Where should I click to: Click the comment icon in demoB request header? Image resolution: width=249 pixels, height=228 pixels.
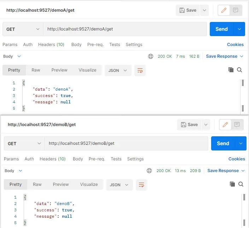coord(237,125)
